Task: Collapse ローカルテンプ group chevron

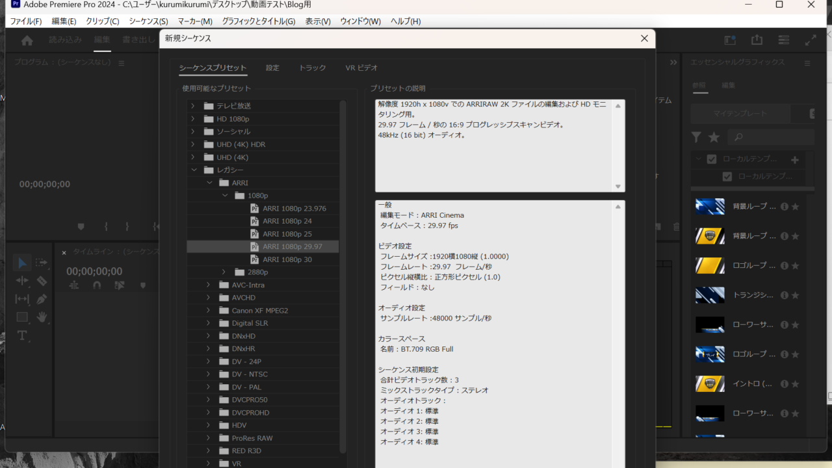Action: coord(699,159)
